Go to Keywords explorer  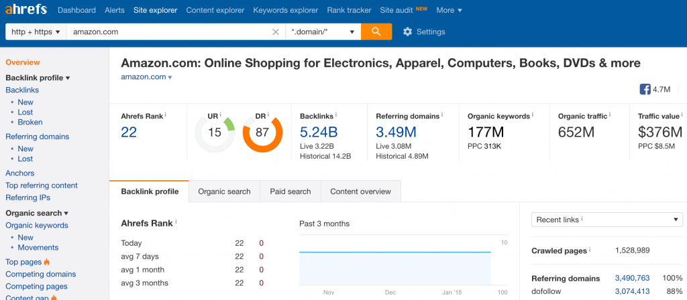286,10
